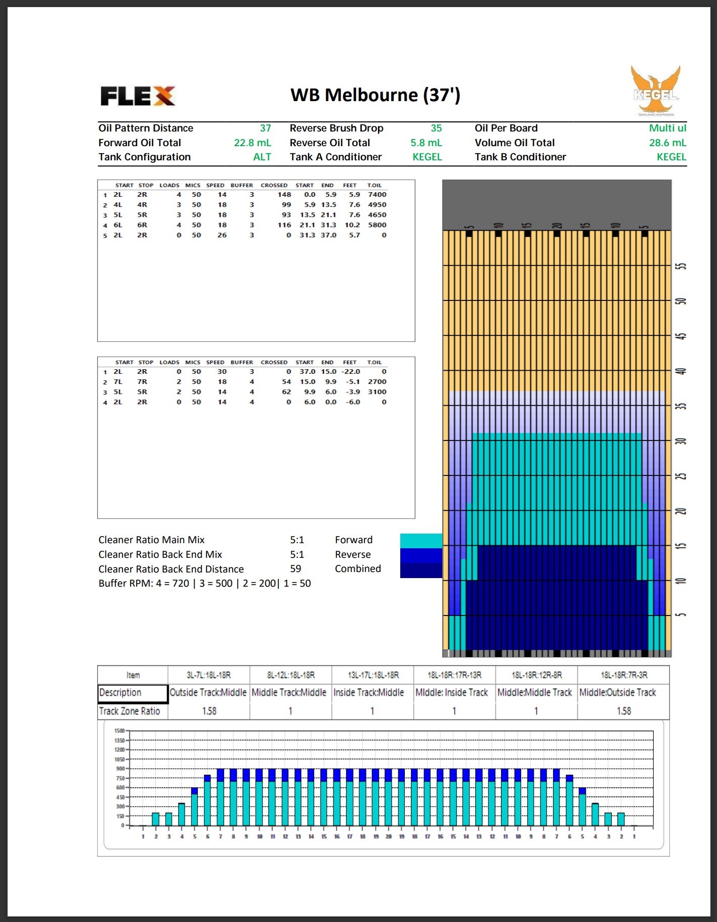Image resolution: width=717 pixels, height=922 pixels.
Task: Select reverse table start cell 7L
Action: point(118,382)
